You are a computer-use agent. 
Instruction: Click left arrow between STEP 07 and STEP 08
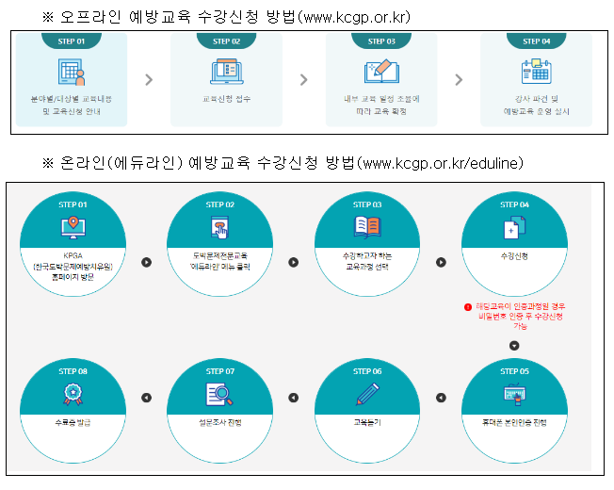pyautogui.click(x=147, y=398)
